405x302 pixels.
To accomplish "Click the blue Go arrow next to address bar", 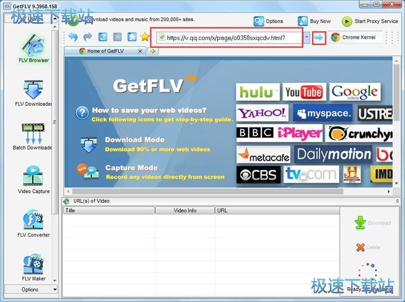I will pos(319,38).
